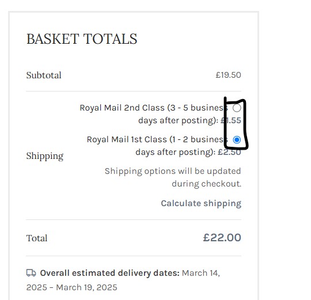Click the £19.50 subtotal amount
311x300 pixels.
point(228,75)
